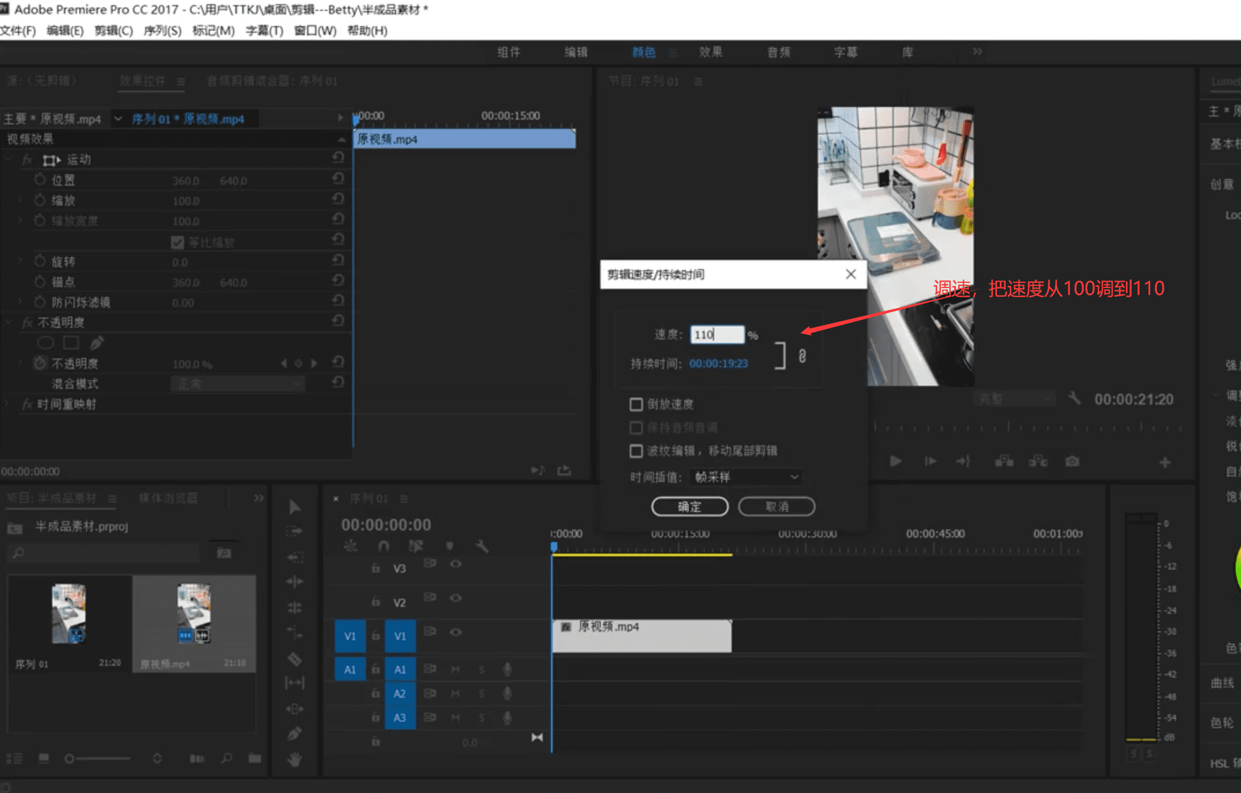Toggle snap magnet icon in timeline
This screenshot has width=1241, height=793.
pyautogui.click(x=383, y=546)
